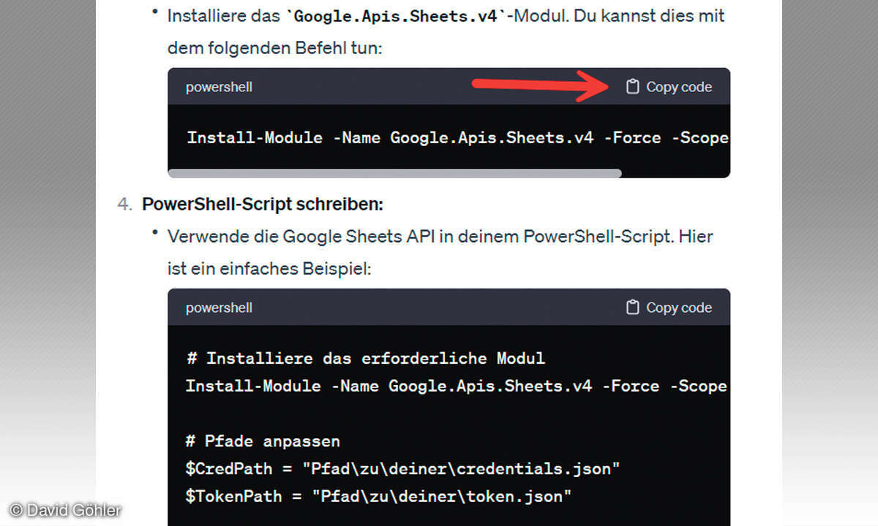Image resolution: width=878 pixels, height=526 pixels.
Task: Click the horizontal scrollbar thumb under the Install-Module command
Action: (394, 174)
